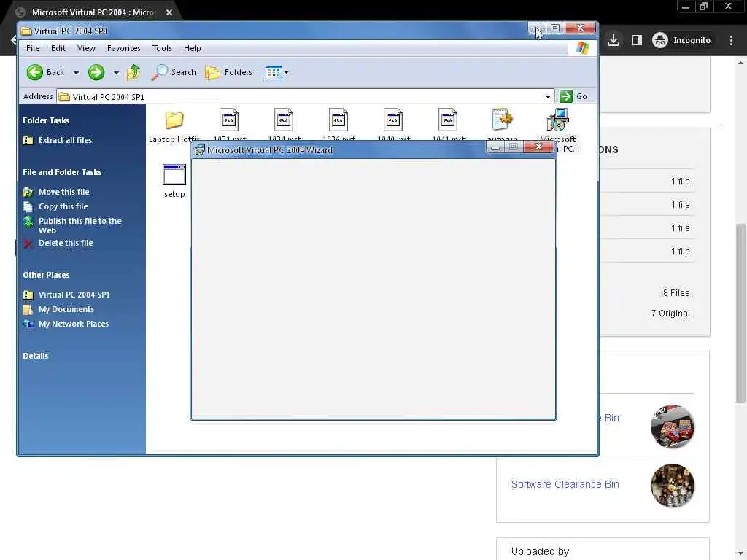Expand the Views dropdown arrow
The height and width of the screenshot is (560, 747).
[286, 73]
